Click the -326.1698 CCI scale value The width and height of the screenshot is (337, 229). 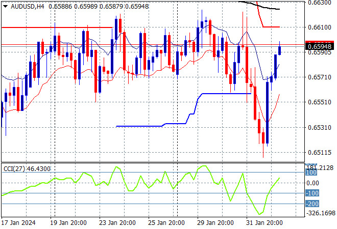click(321, 213)
